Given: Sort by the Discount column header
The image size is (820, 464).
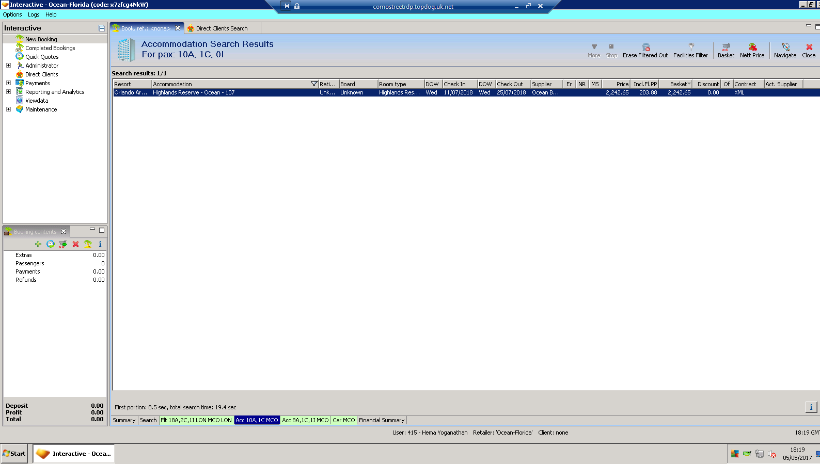Looking at the screenshot, I should 706,84.
